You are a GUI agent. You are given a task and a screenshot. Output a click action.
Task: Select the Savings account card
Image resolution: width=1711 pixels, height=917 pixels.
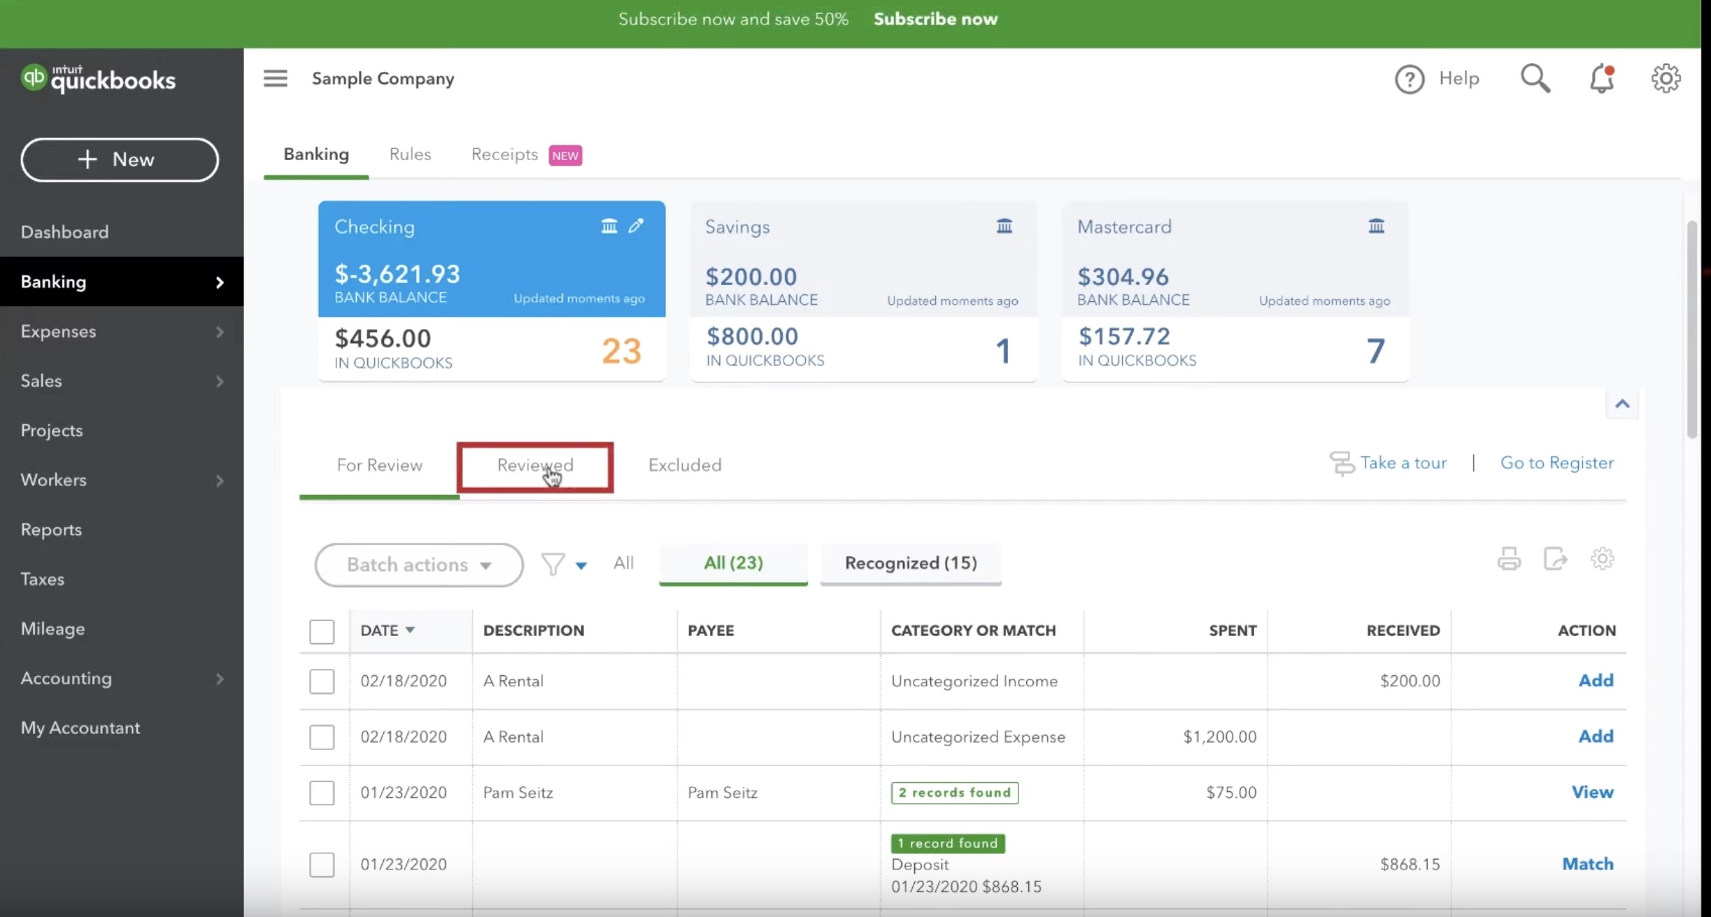point(863,291)
